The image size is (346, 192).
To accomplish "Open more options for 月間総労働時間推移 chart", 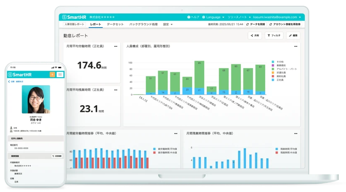I will coord(176,133).
